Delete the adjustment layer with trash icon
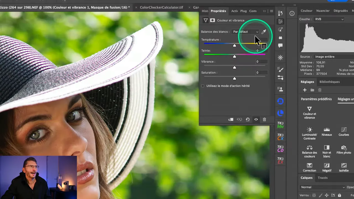 point(264,119)
